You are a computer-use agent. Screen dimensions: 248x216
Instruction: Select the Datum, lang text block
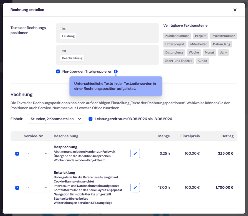coord(222,44)
